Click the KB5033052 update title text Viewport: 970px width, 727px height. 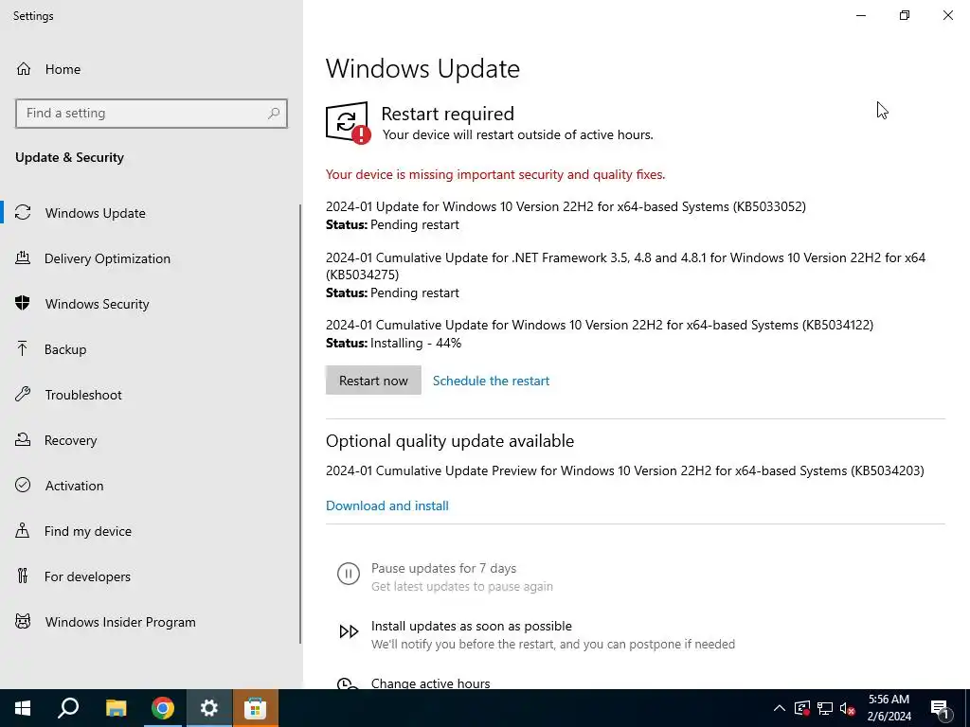[566, 205]
